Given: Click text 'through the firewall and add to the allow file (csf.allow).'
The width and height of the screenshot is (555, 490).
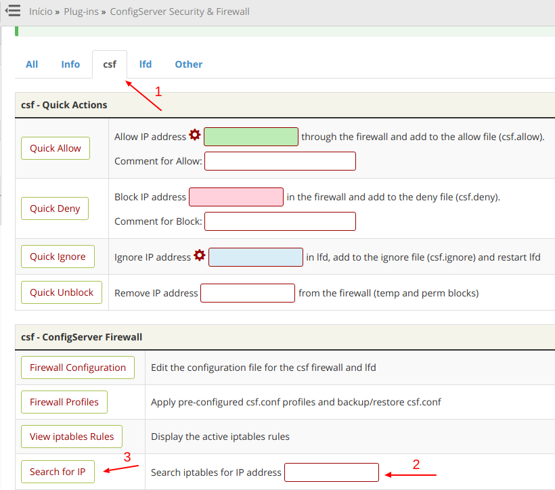Looking at the screenshot, I should pos(423,137).
